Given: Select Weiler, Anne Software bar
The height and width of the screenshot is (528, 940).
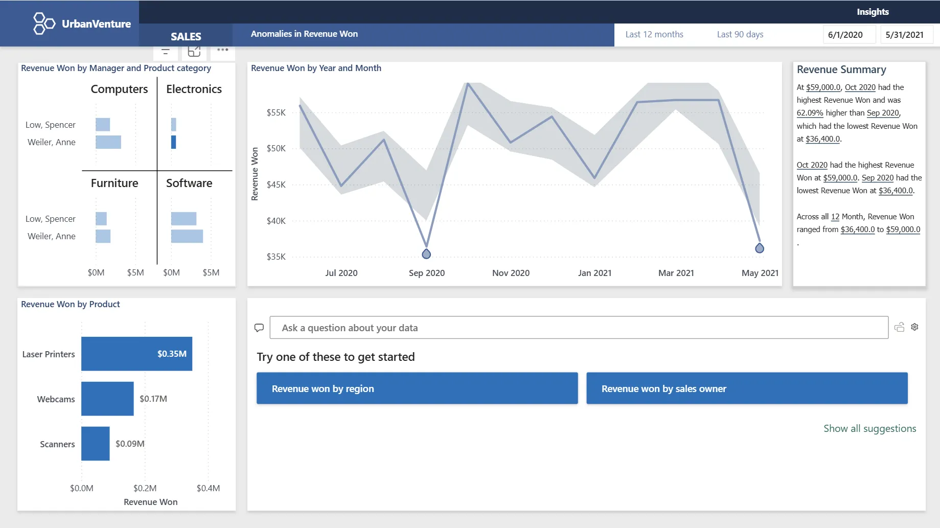Looking at the screenshot, I should tap(187, 236).
